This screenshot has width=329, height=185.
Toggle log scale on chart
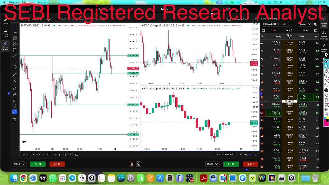pos(245,154)
